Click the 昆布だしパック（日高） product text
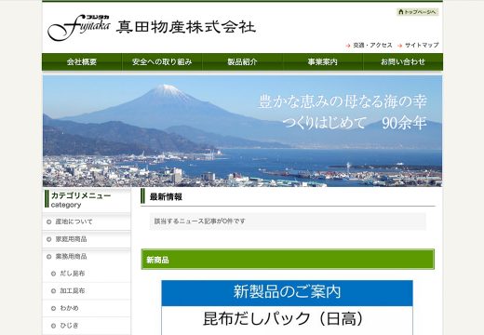 click(x=283, y=318)
